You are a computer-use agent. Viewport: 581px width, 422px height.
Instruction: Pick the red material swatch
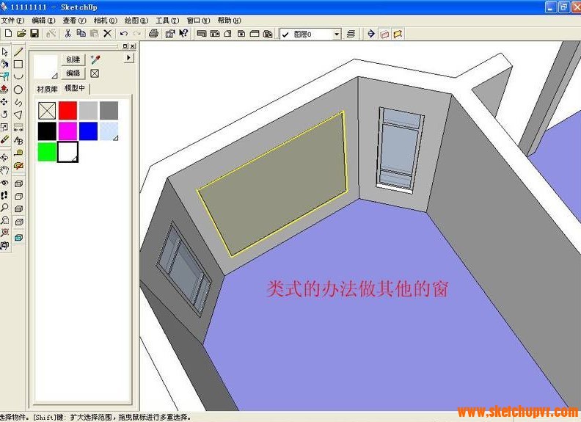(x=67, y=110)
